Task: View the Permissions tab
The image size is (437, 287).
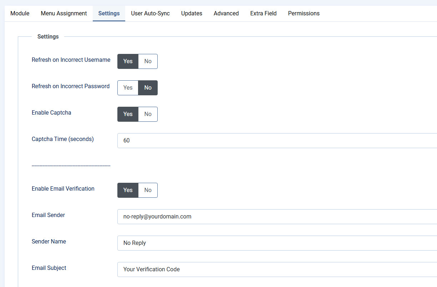Action: (304, 14)
